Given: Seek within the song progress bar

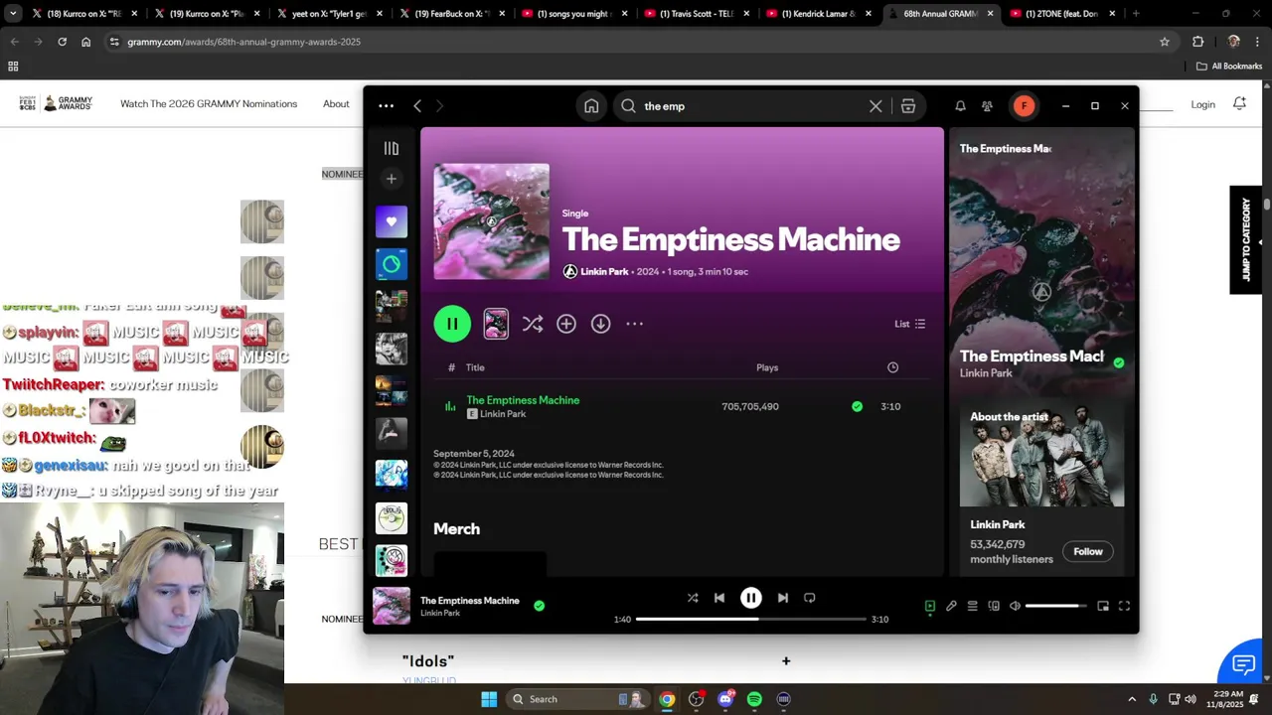Looking at the screenshot, I should click(751, 619).
